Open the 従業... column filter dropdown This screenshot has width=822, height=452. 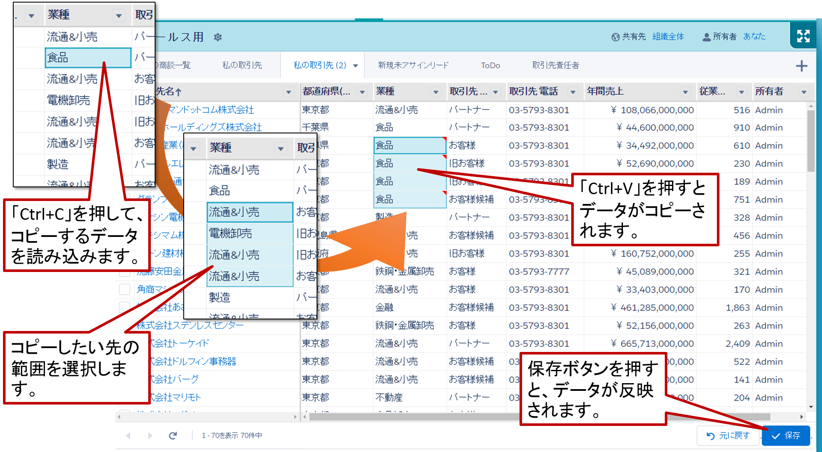[742, 92]
